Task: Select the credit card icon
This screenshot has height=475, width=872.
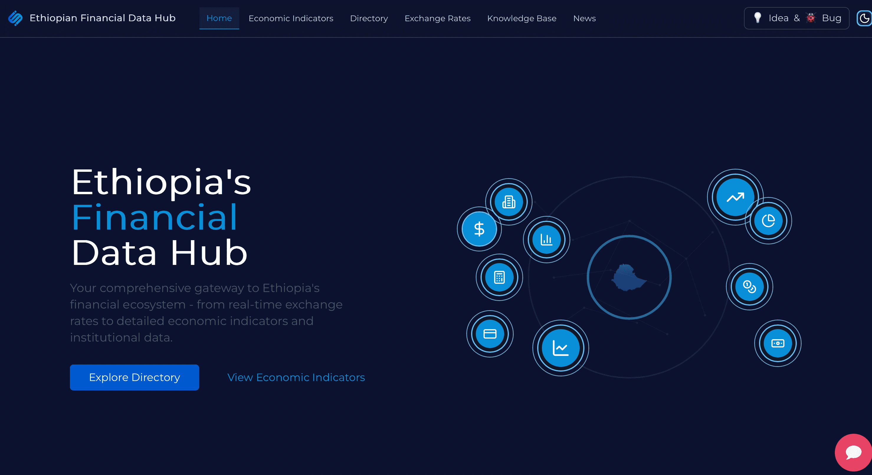Action: [x=489, y=334]
